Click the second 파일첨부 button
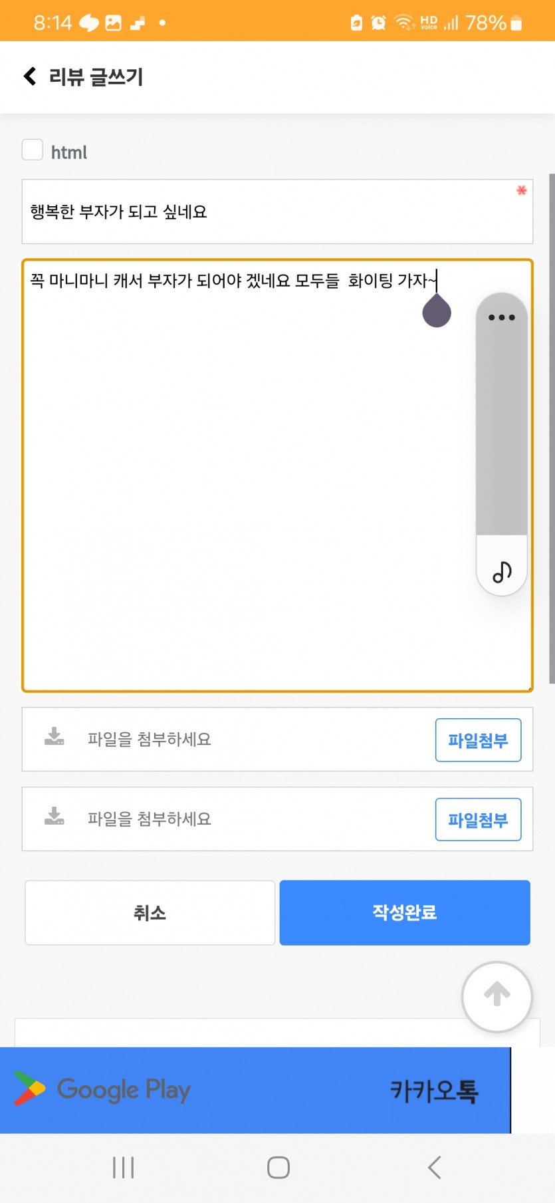555x1203 pixels. click(x=478, y=819)
